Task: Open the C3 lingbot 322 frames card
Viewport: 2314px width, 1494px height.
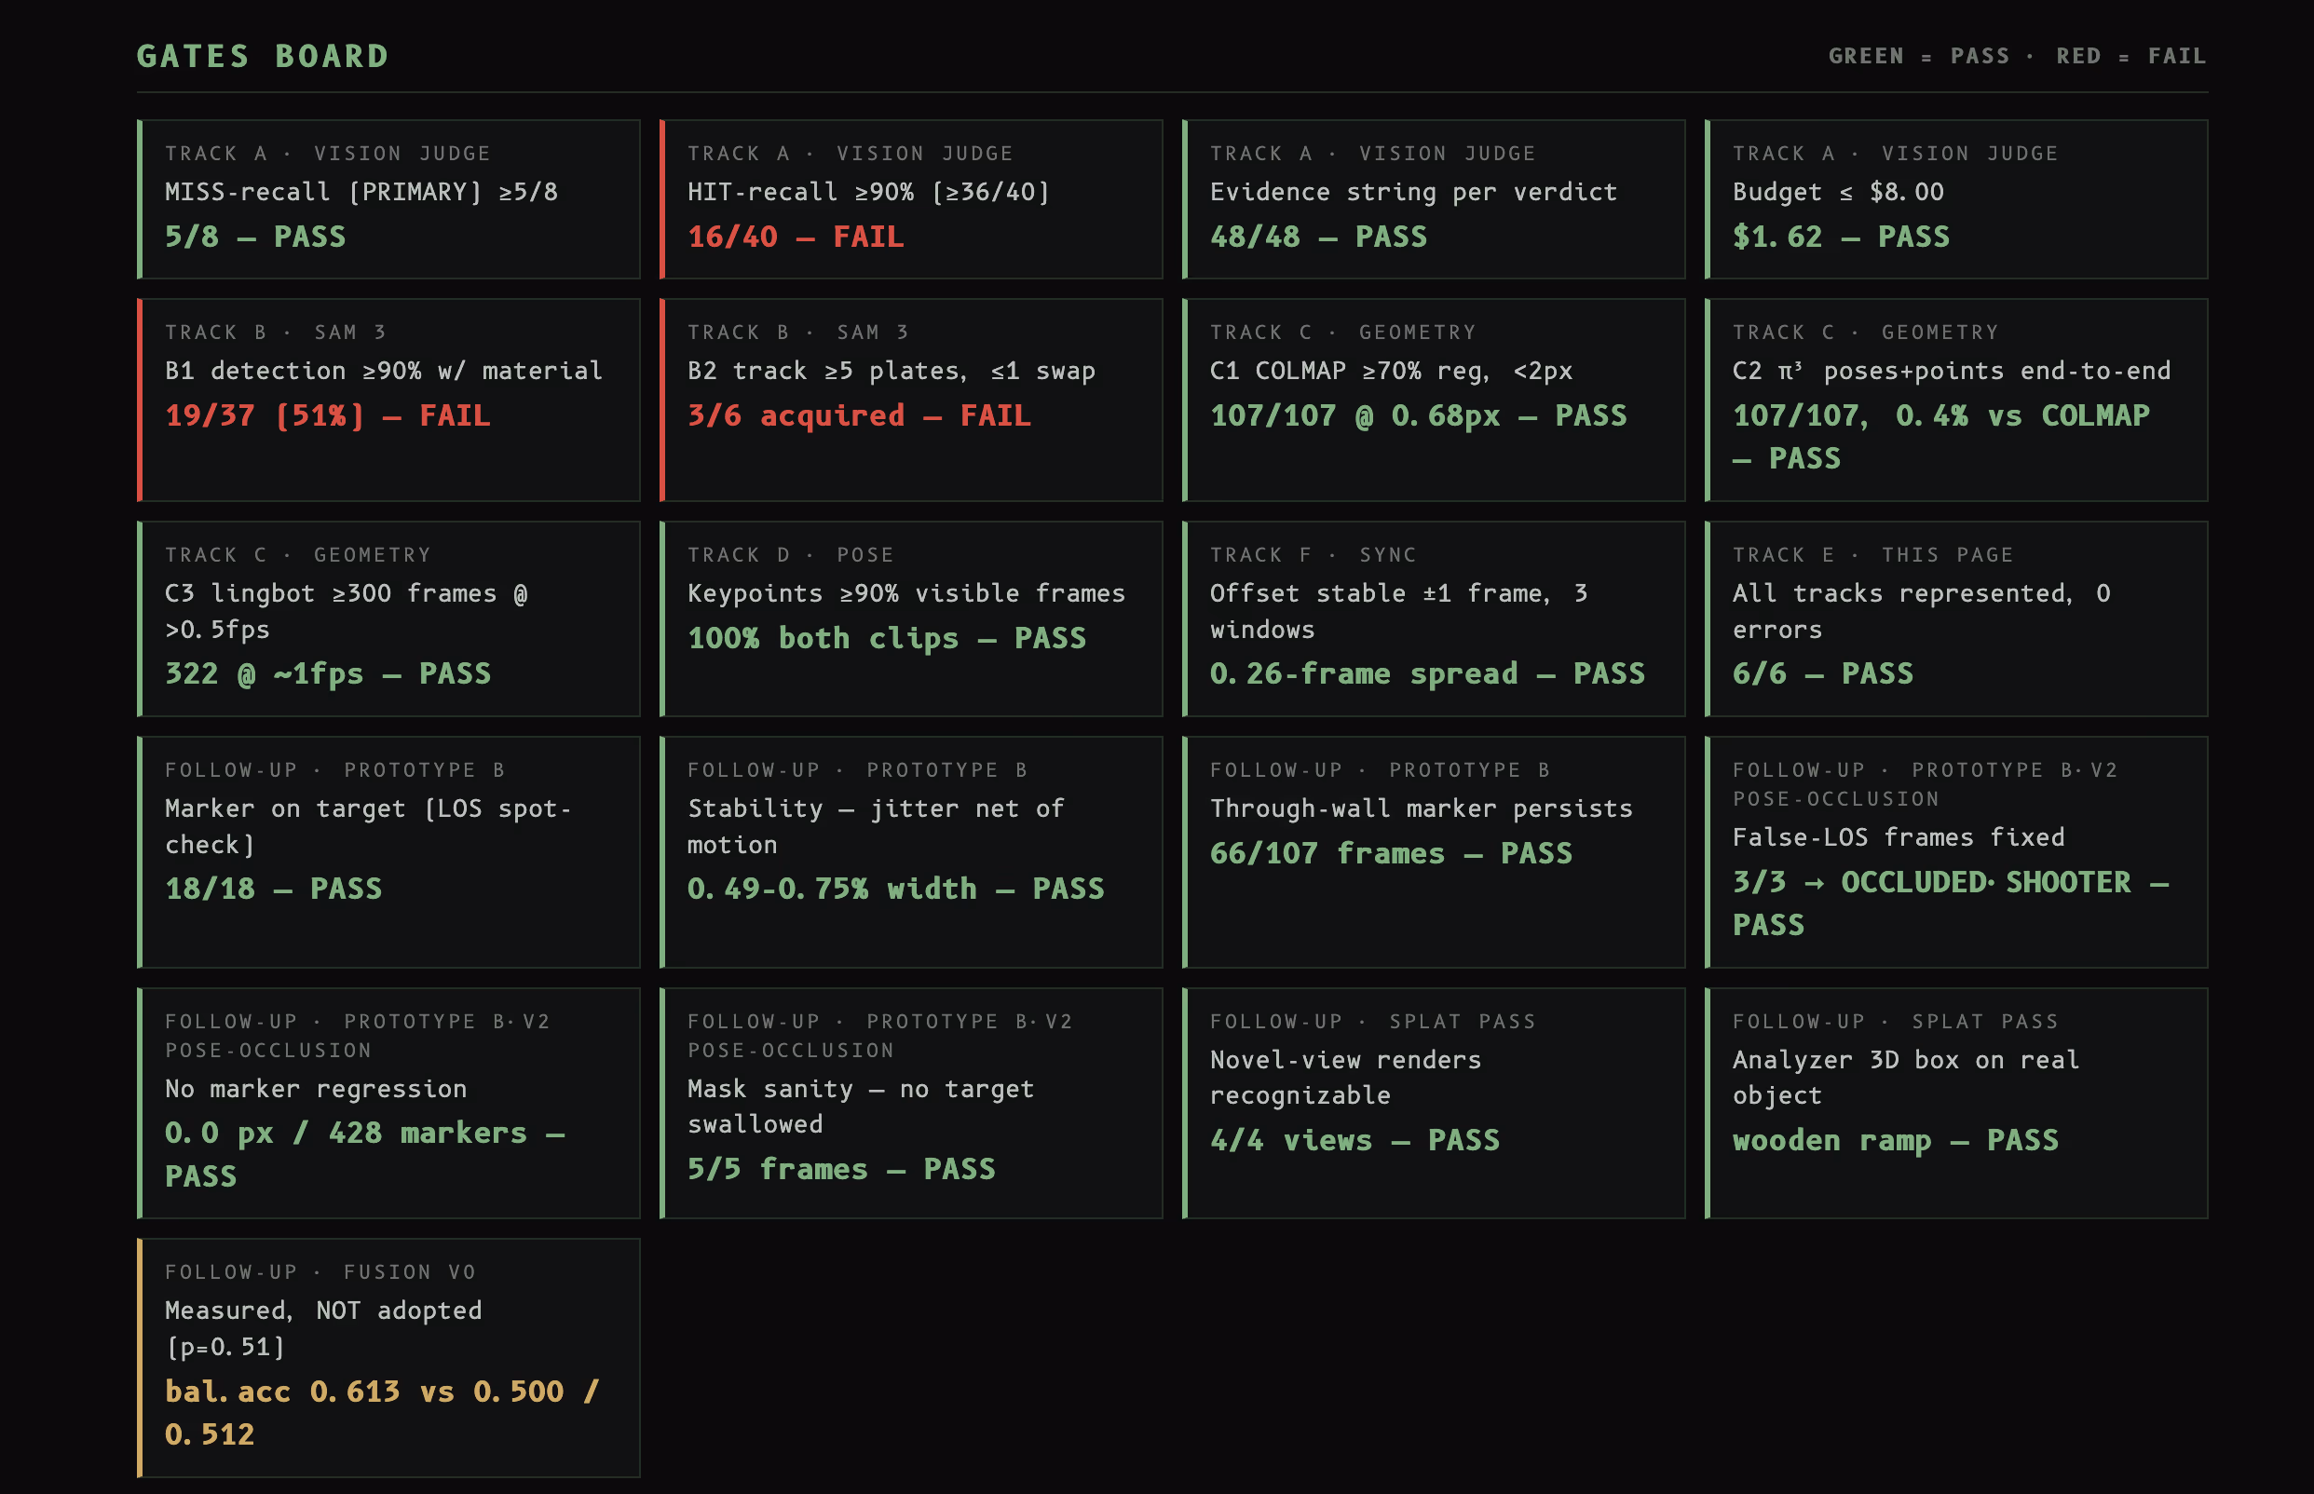Action: (388, 619)
